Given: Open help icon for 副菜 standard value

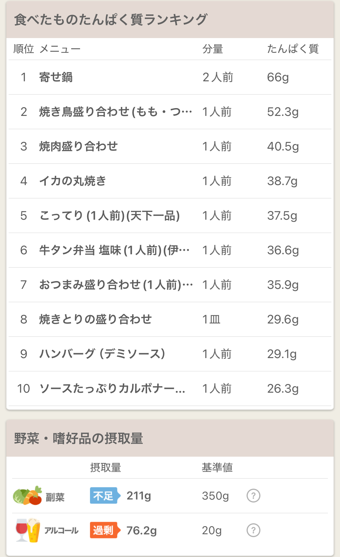Looking at the screenshot, I should [x=253, y=496].
